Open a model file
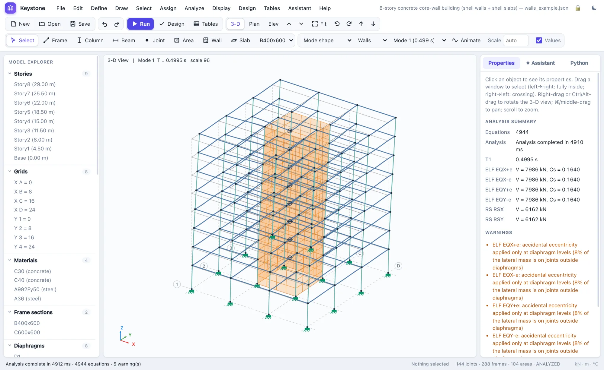The width and height of the screenshot is (604, 370). [50, 24]
